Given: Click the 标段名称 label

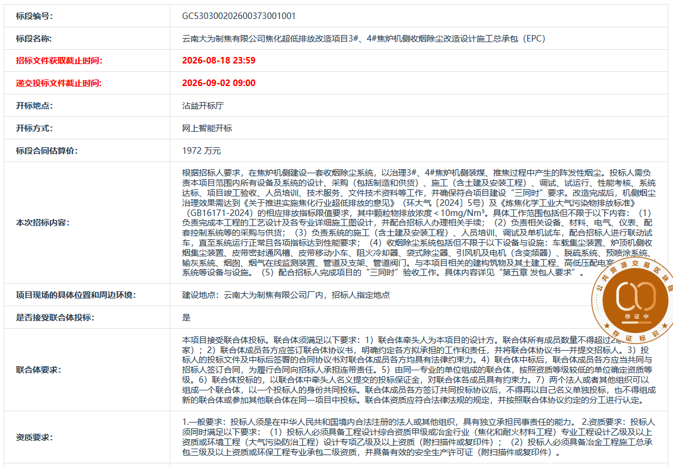Looking at the screenshot, I should pyautogui.click(x=34, y=39).
